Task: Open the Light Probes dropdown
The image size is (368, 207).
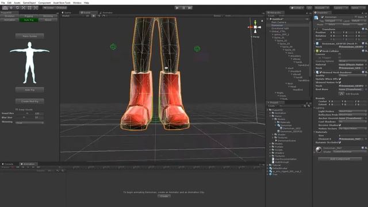Action: [352, 111]
